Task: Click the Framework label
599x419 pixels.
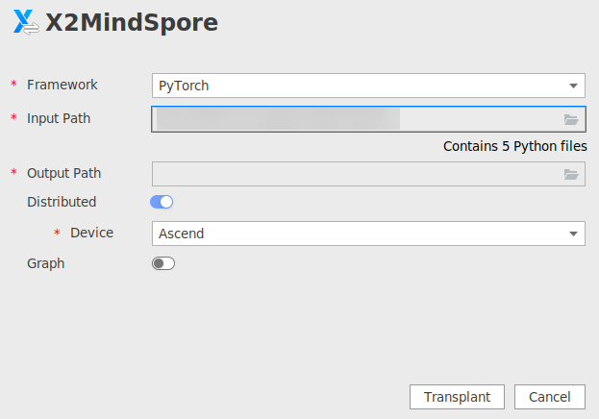Action: 62,85
